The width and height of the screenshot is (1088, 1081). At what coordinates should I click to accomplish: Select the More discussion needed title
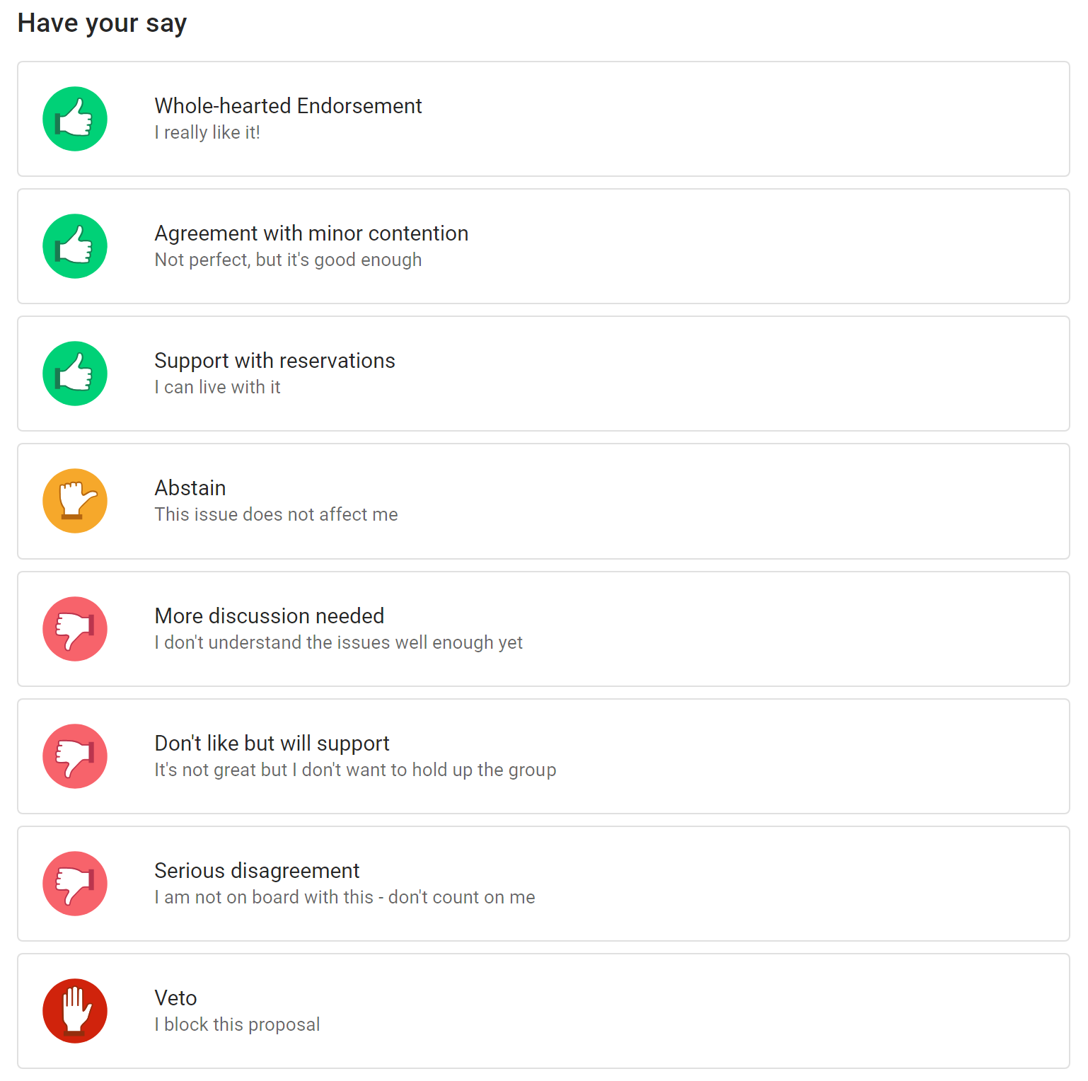tap(270, 616)
